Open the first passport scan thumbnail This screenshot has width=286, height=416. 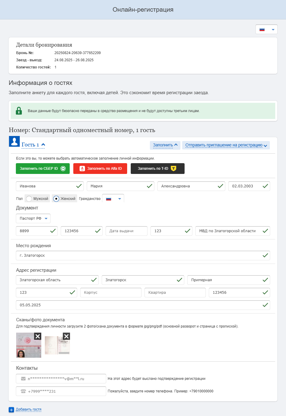click(26, 347)
